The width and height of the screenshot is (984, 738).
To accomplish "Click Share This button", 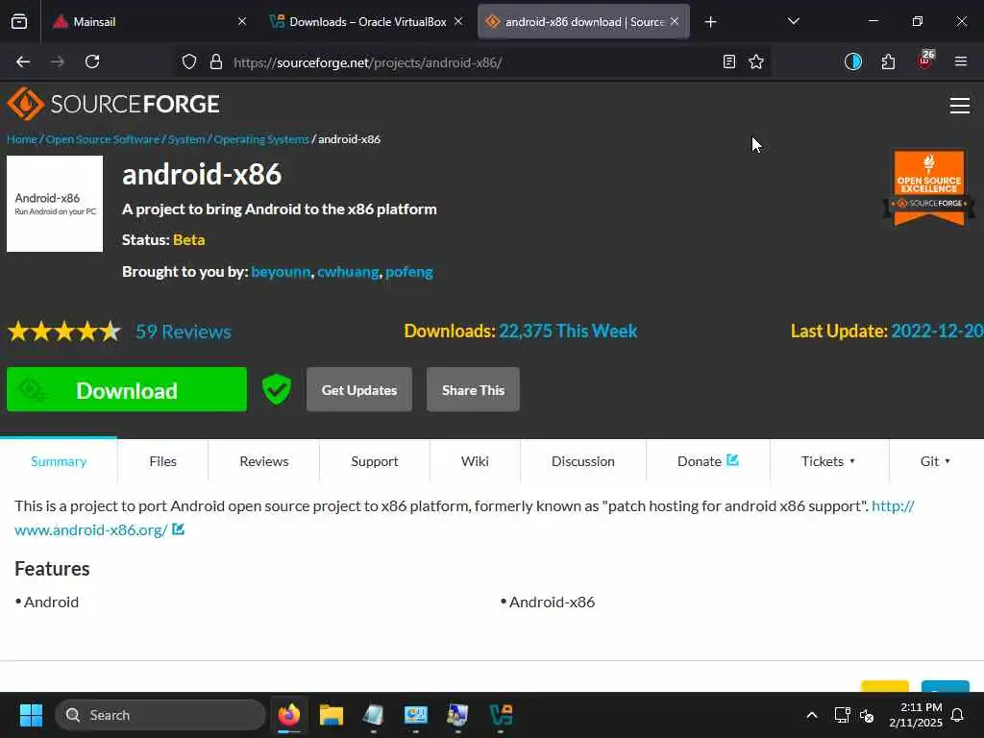I will [x=473, y=390].
